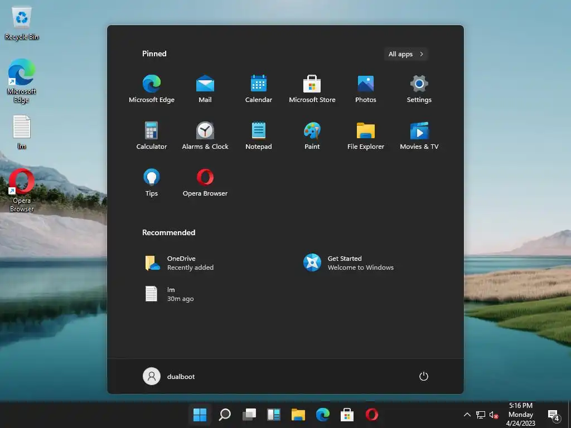Open File Explorer from the taskbar
This screenshot has width=571, height=428.
point(298,415)
